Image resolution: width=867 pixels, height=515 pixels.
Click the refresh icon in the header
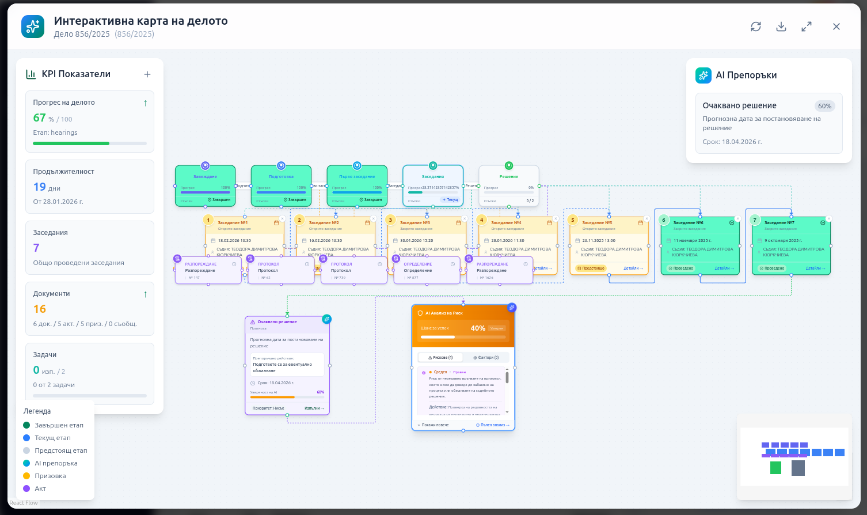[x=756, y=26]
